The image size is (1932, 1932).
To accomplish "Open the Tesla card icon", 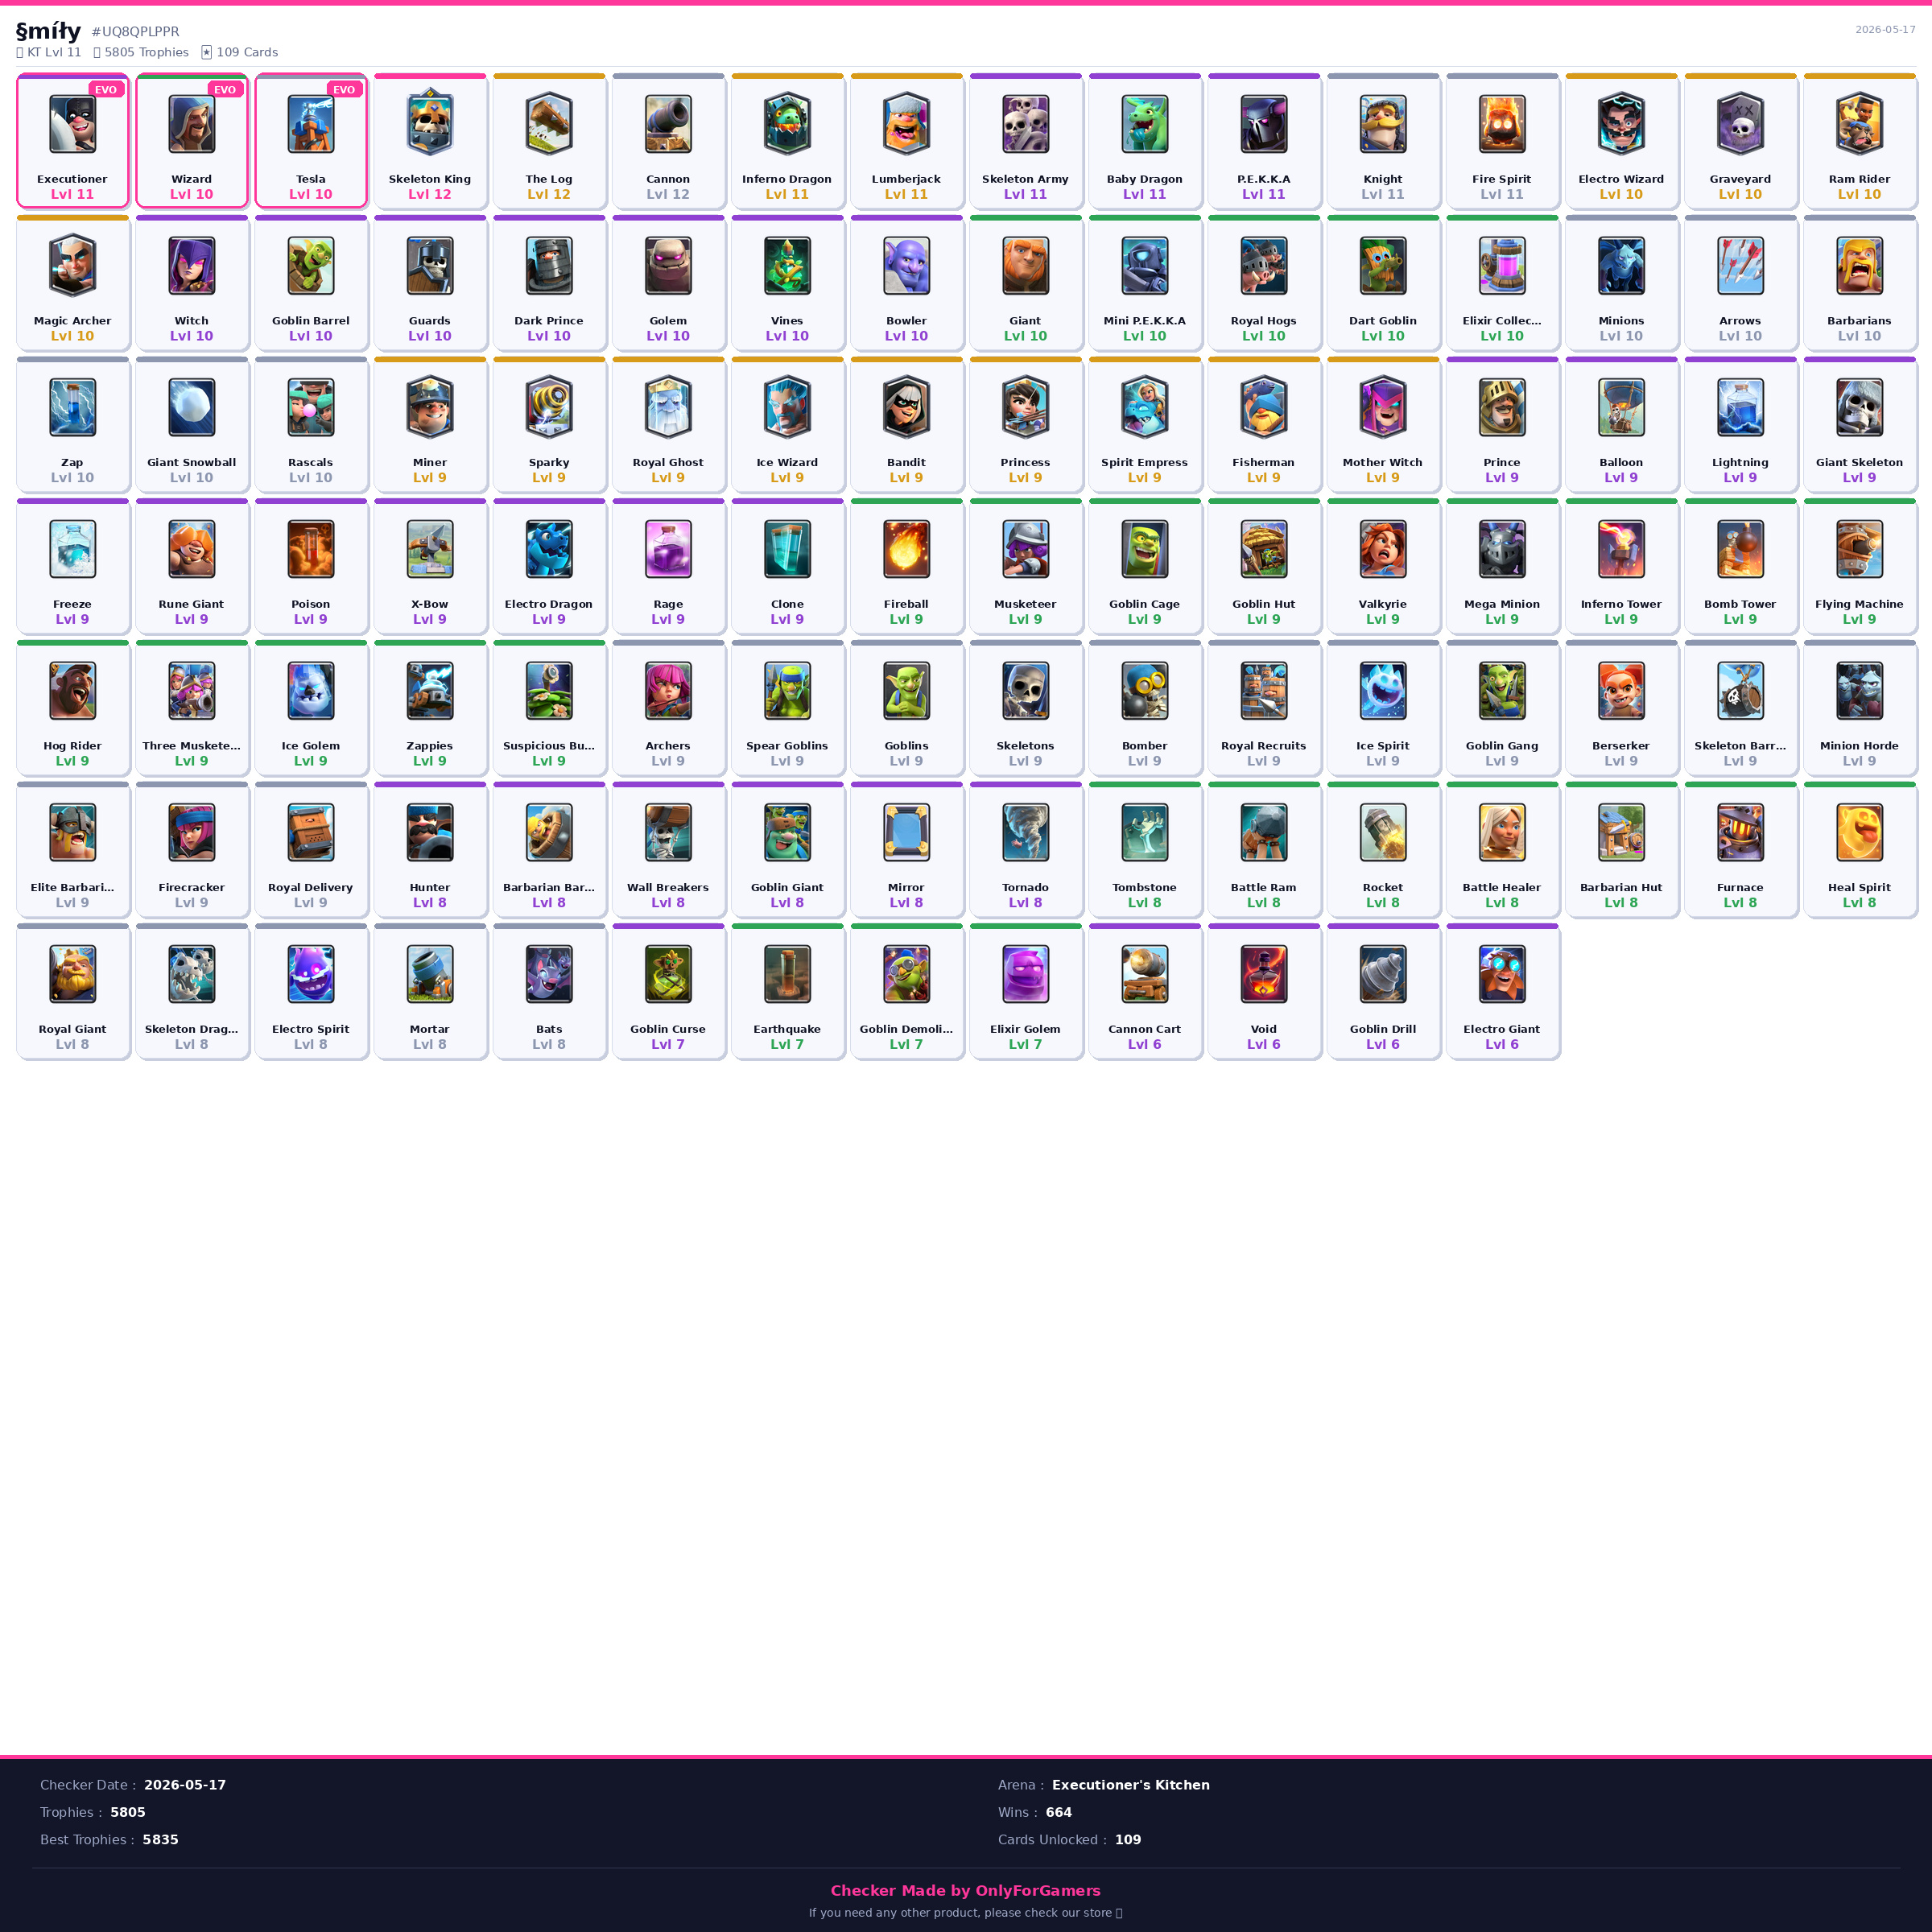I will click(311, 124).
